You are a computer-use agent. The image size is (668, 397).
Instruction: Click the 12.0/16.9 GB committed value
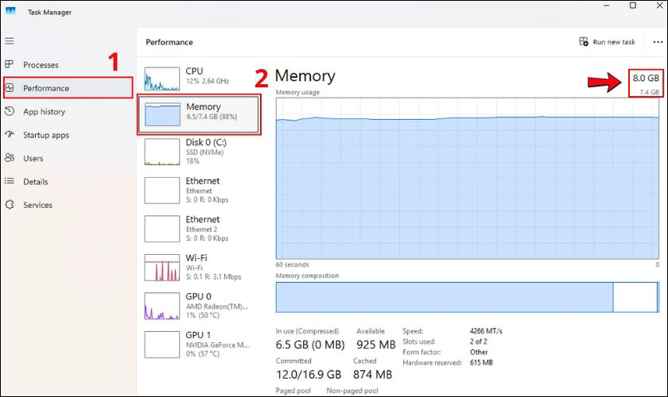pyautogui.click(x=309, y=375)
